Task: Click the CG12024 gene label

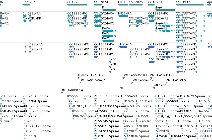Action: 101,2
